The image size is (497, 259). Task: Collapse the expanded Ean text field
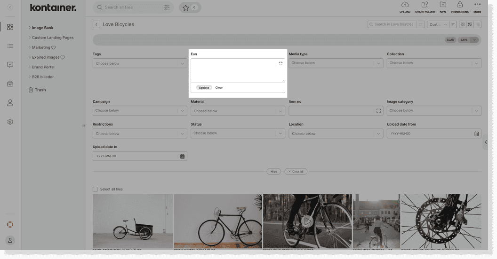click(281, 63)
